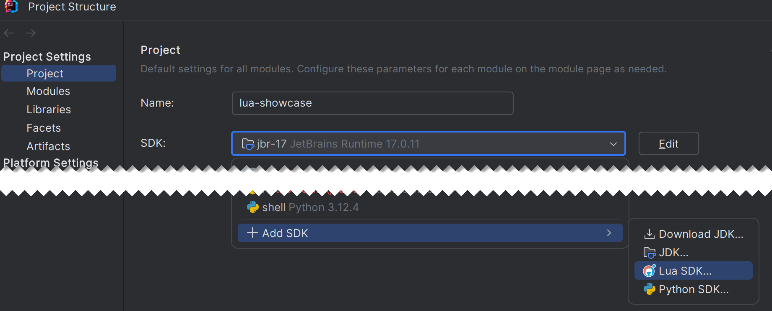
Task: Click the project Name text field
Action: 372,103
